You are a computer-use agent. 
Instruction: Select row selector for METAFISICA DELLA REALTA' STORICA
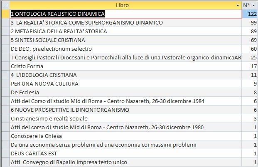click(5, 31)
